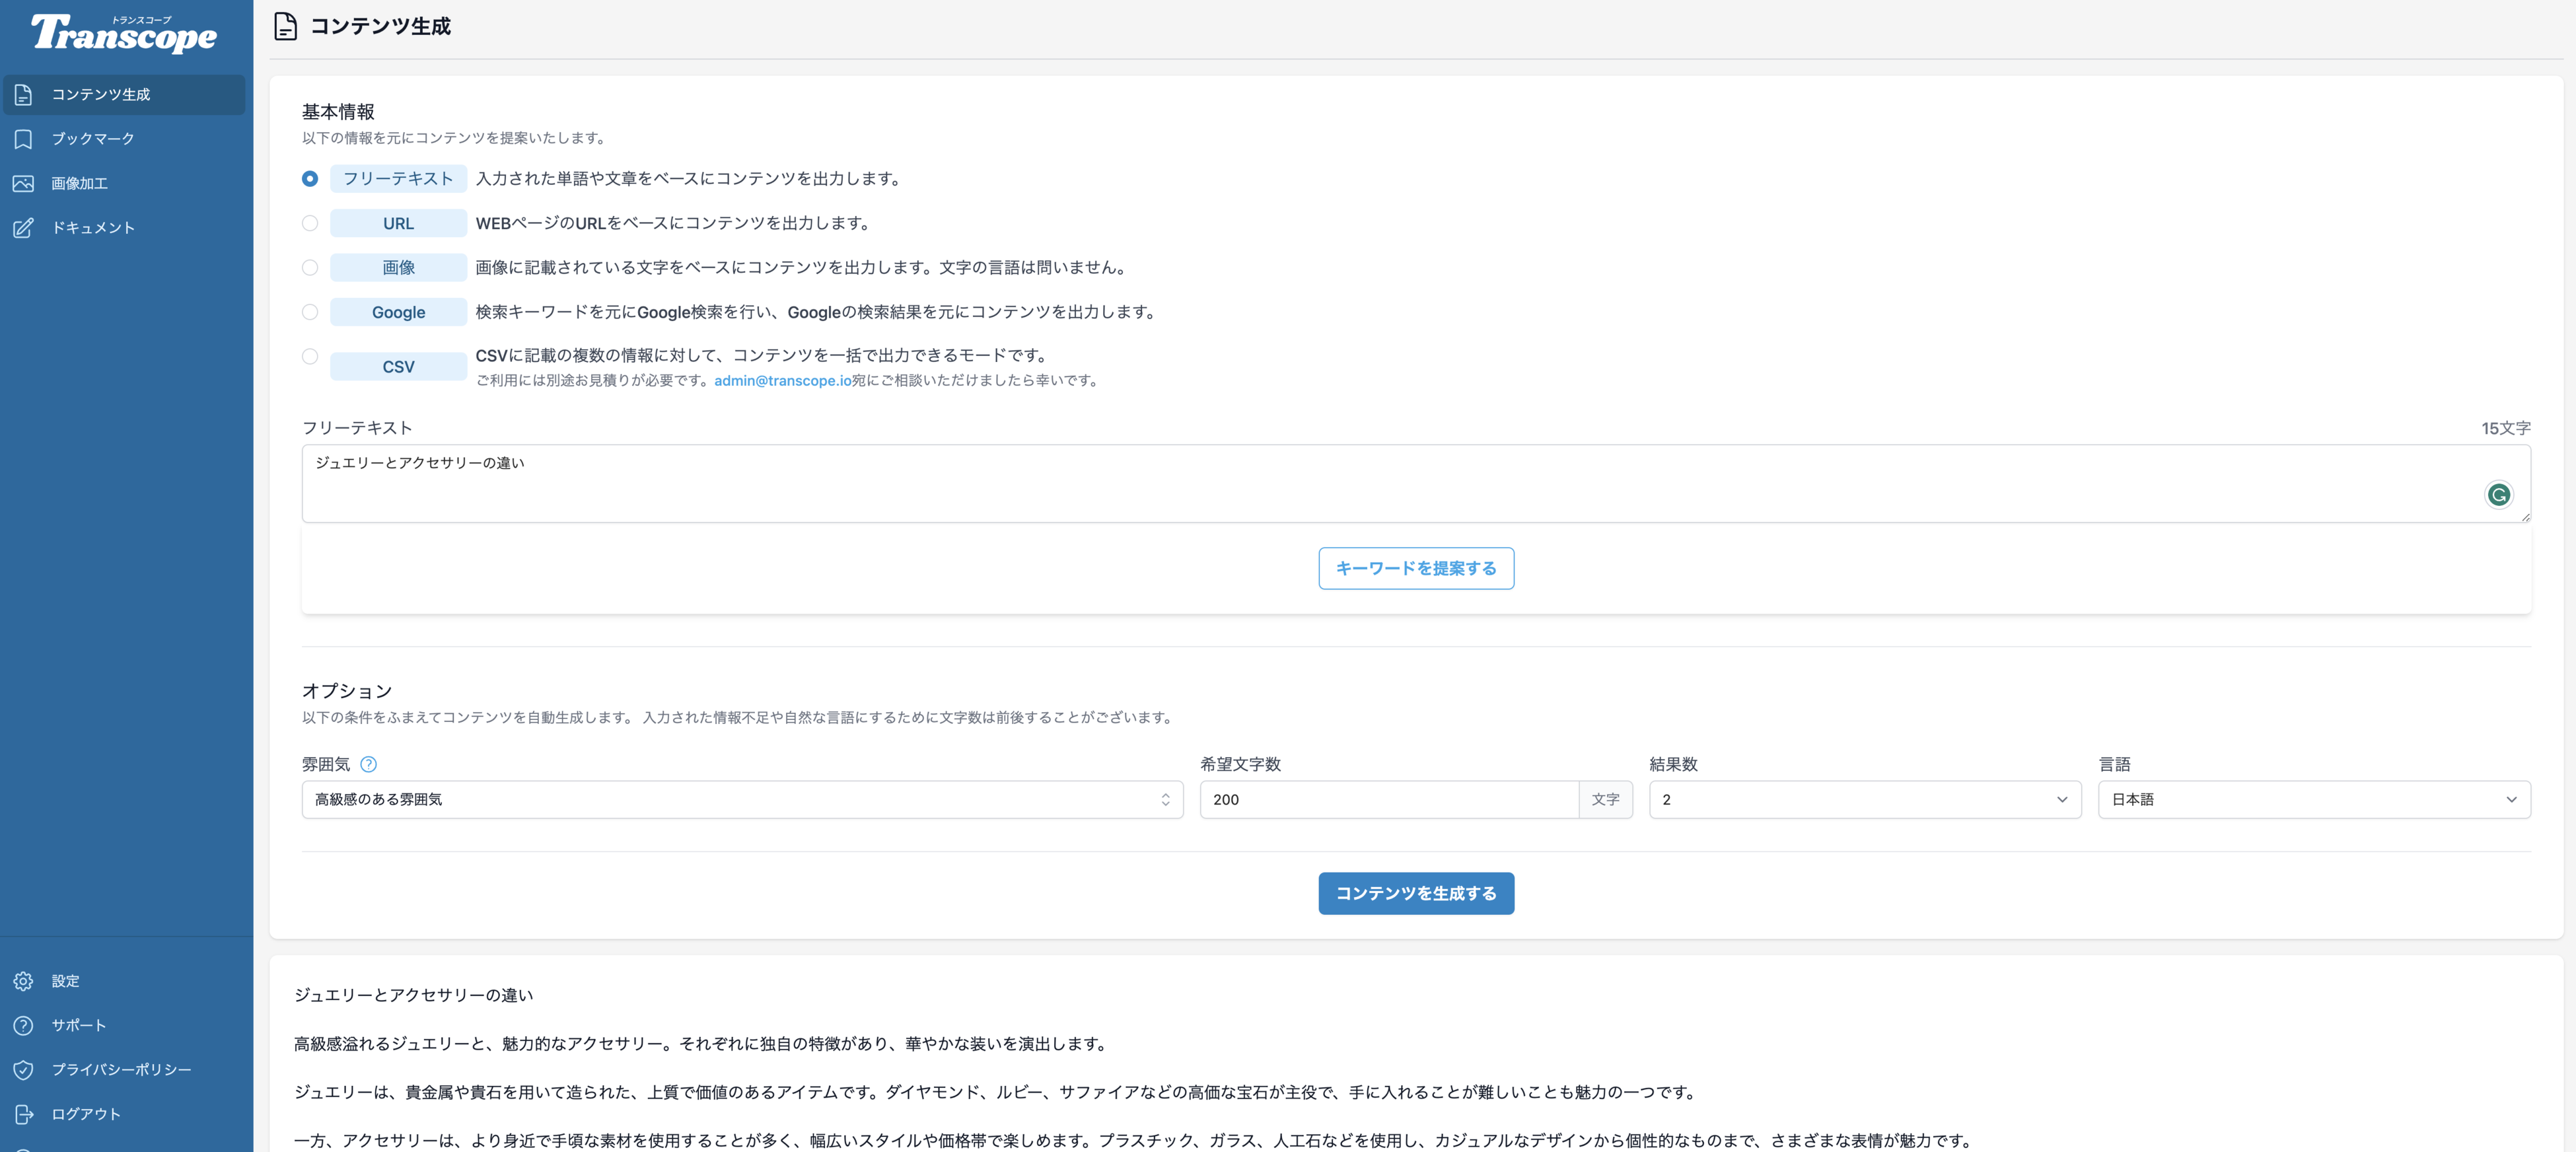Expand the 結果数 dropdown

[x=1864, y=799]
